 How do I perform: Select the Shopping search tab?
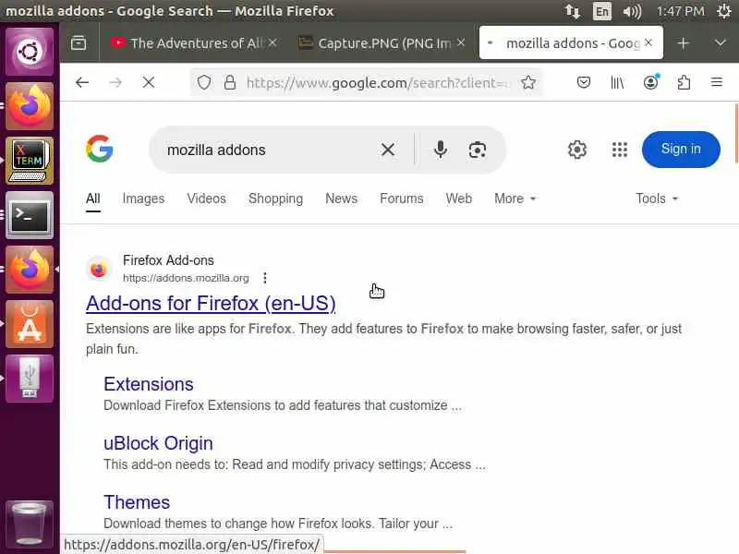tap(275, 199)
